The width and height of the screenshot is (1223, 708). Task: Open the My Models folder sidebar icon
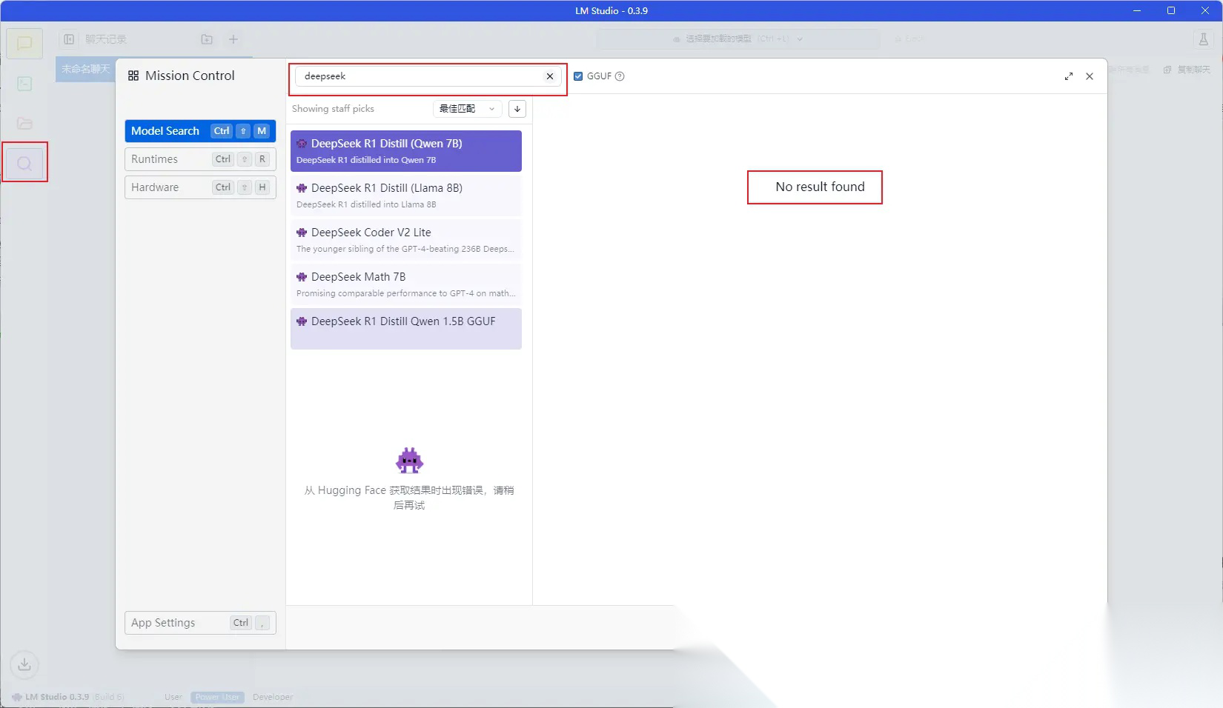(24, 123)
